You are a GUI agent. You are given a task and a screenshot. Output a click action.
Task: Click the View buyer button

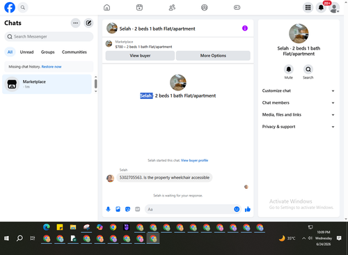click(x=140, y=56)
